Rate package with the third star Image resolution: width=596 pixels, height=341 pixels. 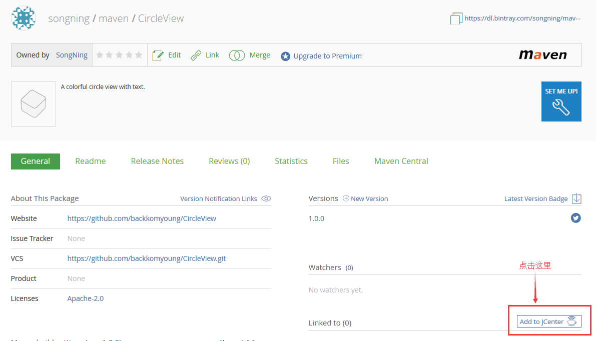[119, 55]
